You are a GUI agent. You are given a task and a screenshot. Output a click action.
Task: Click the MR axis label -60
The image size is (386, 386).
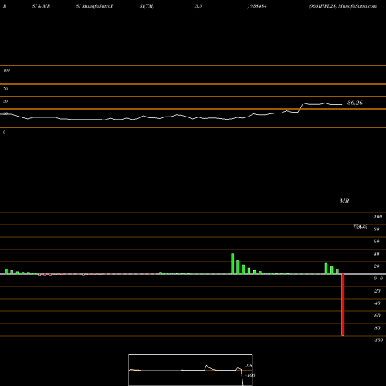(x=377, y=316)
